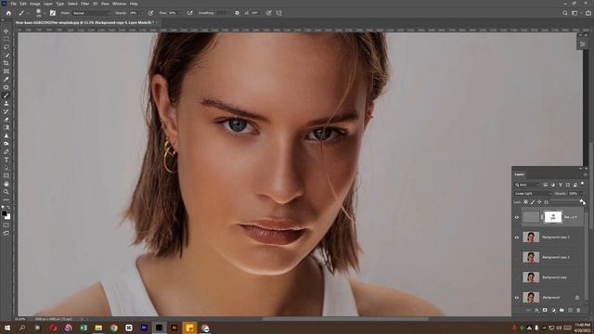Viewport: 594px width, 334px height.
Task: Enable airbrush-style build-up
Action: tap(189, 13)
